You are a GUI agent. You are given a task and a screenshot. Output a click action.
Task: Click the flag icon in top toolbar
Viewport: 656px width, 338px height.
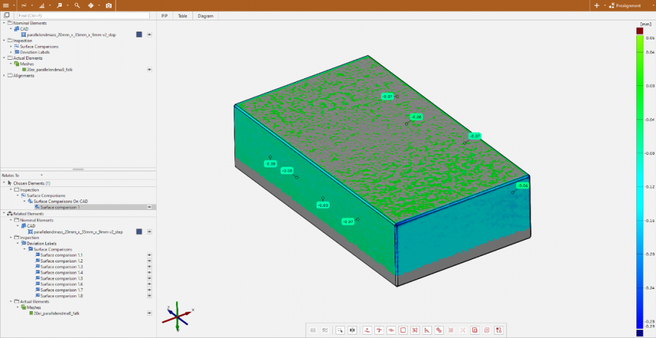click(60, 5)
